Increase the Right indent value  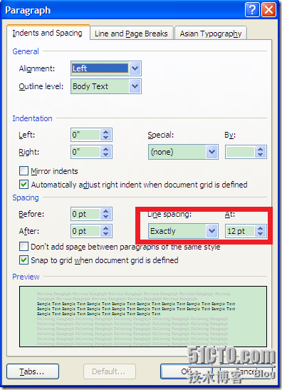[x=106, y=149]
